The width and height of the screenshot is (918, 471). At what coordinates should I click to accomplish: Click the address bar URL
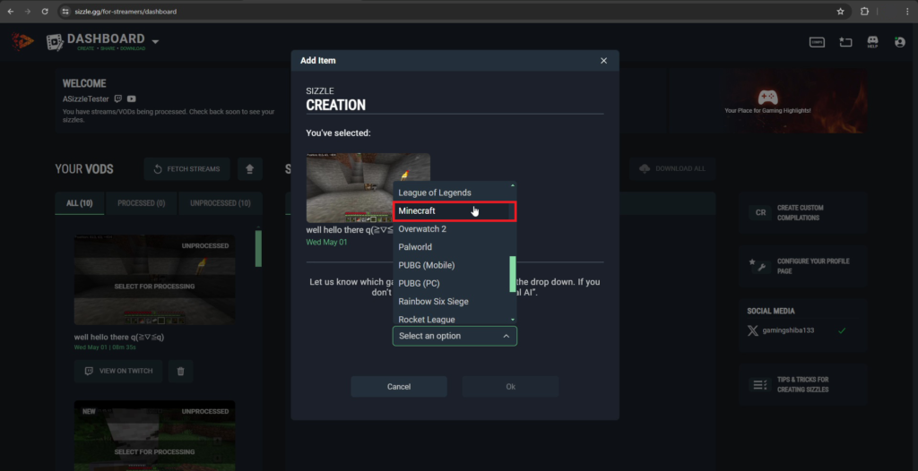pyautogui.click(x=126, y=11)
